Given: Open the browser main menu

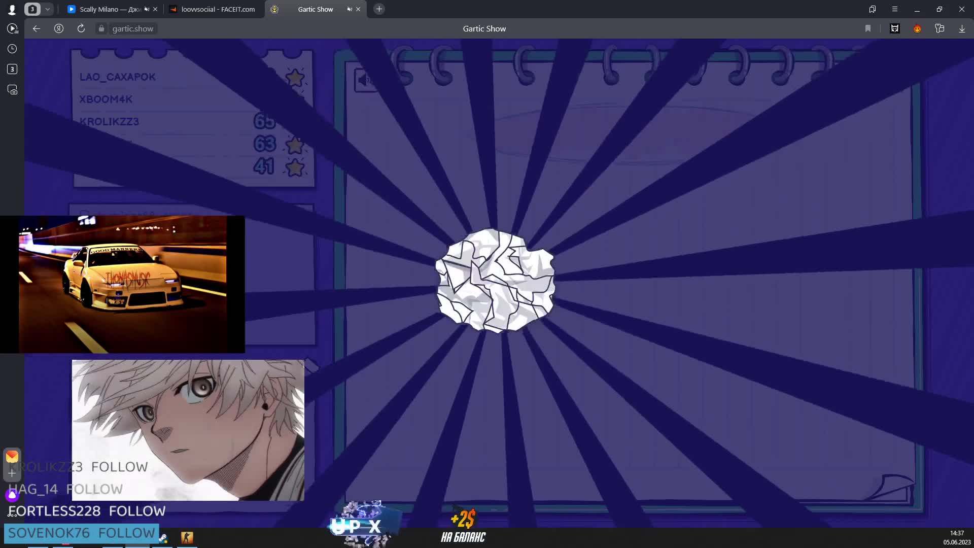Looking at the screenshot, I should 895,9.
